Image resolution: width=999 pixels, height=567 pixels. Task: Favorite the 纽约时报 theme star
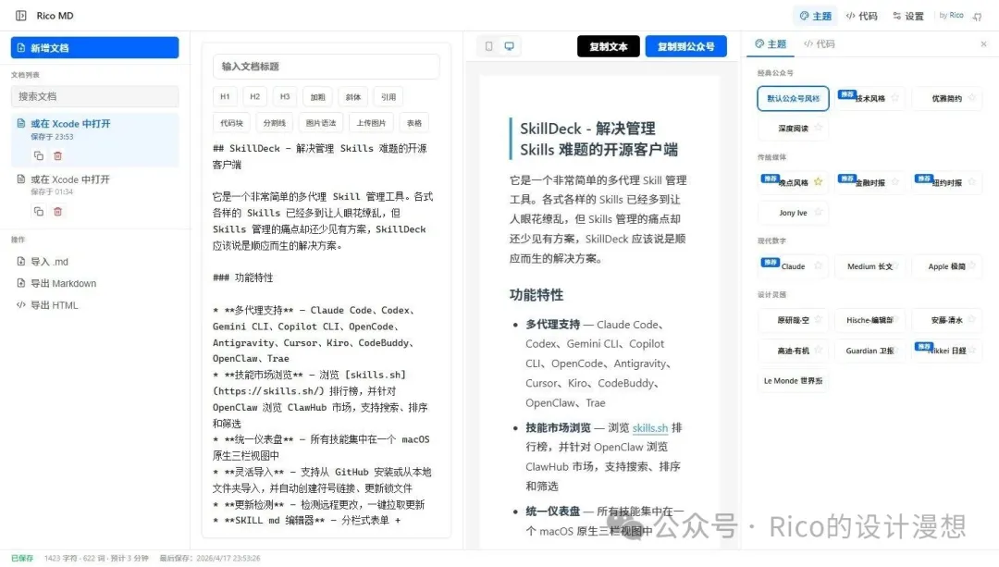pyautogui.click(x=971, y=182)
